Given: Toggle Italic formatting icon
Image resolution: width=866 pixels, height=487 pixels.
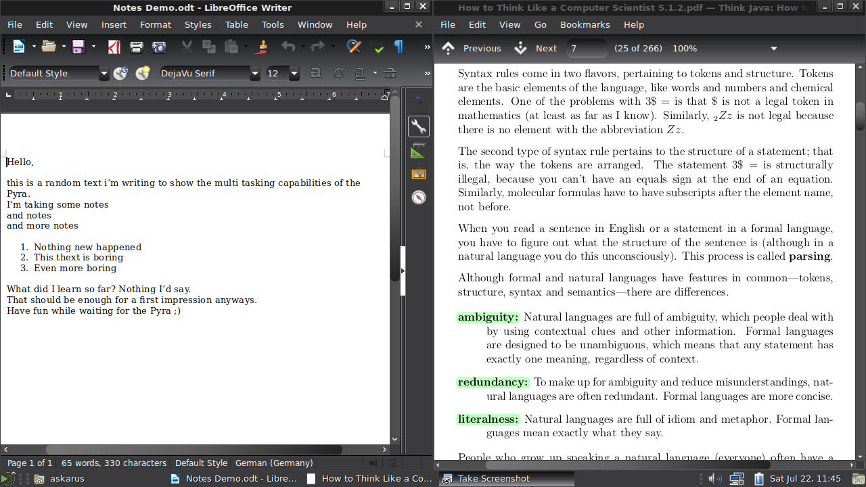Looking at the screenshot, I should click(338, 73).
